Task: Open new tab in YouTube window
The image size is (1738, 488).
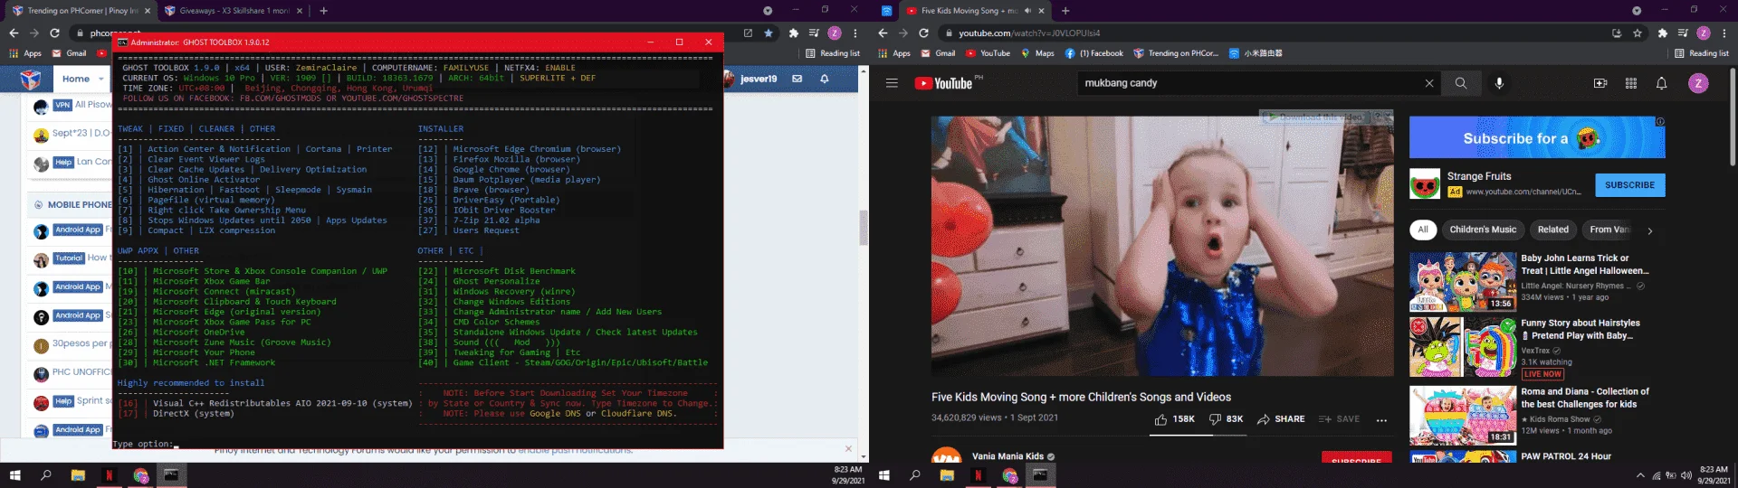Action: pyautogui.click(x=1065, y=11)
